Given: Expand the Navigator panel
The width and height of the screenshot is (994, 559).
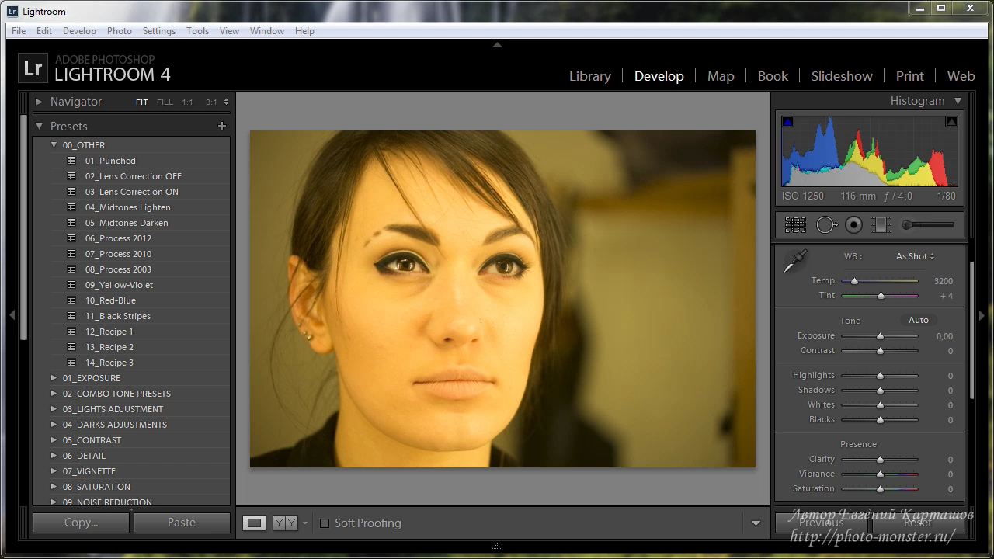Looking at the screenshot, I should (x=39, y=102).
